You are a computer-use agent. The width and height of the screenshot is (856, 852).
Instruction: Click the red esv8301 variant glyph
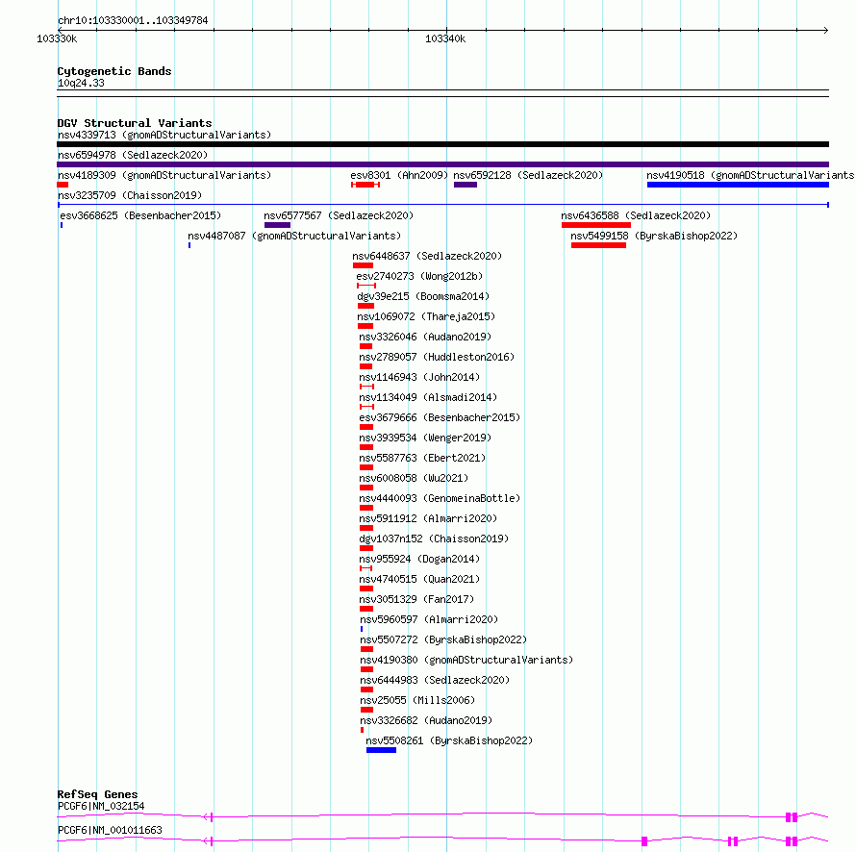[x=365, y=185]
